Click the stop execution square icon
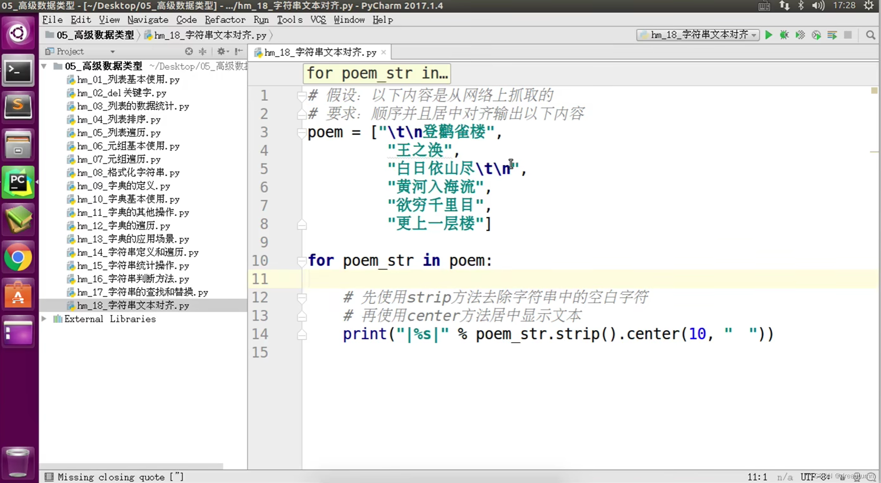 (x=848, y=35)
